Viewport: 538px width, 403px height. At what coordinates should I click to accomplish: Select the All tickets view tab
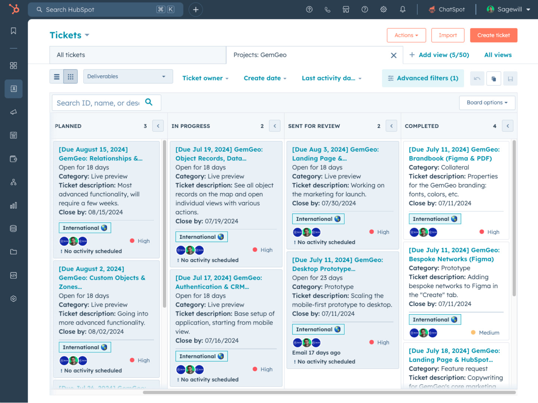[x=138, y=55]
